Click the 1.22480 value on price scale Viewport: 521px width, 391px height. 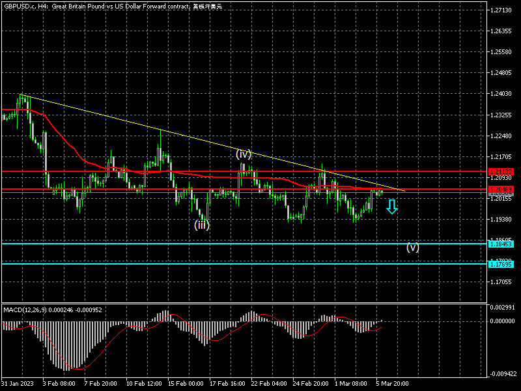coord(503,136)
